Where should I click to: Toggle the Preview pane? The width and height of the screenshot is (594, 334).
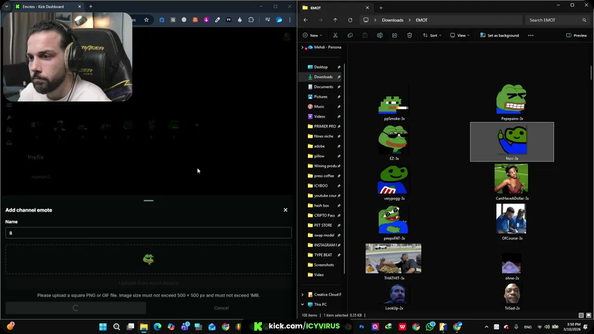(x=576, y=35)
